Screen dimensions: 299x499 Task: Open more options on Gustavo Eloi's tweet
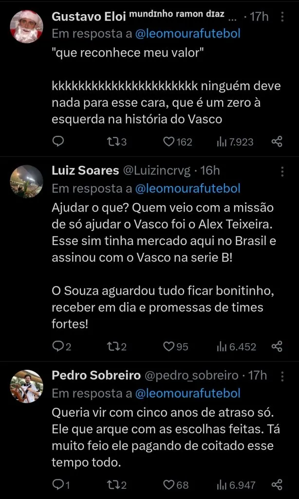[x=283, y=18]
